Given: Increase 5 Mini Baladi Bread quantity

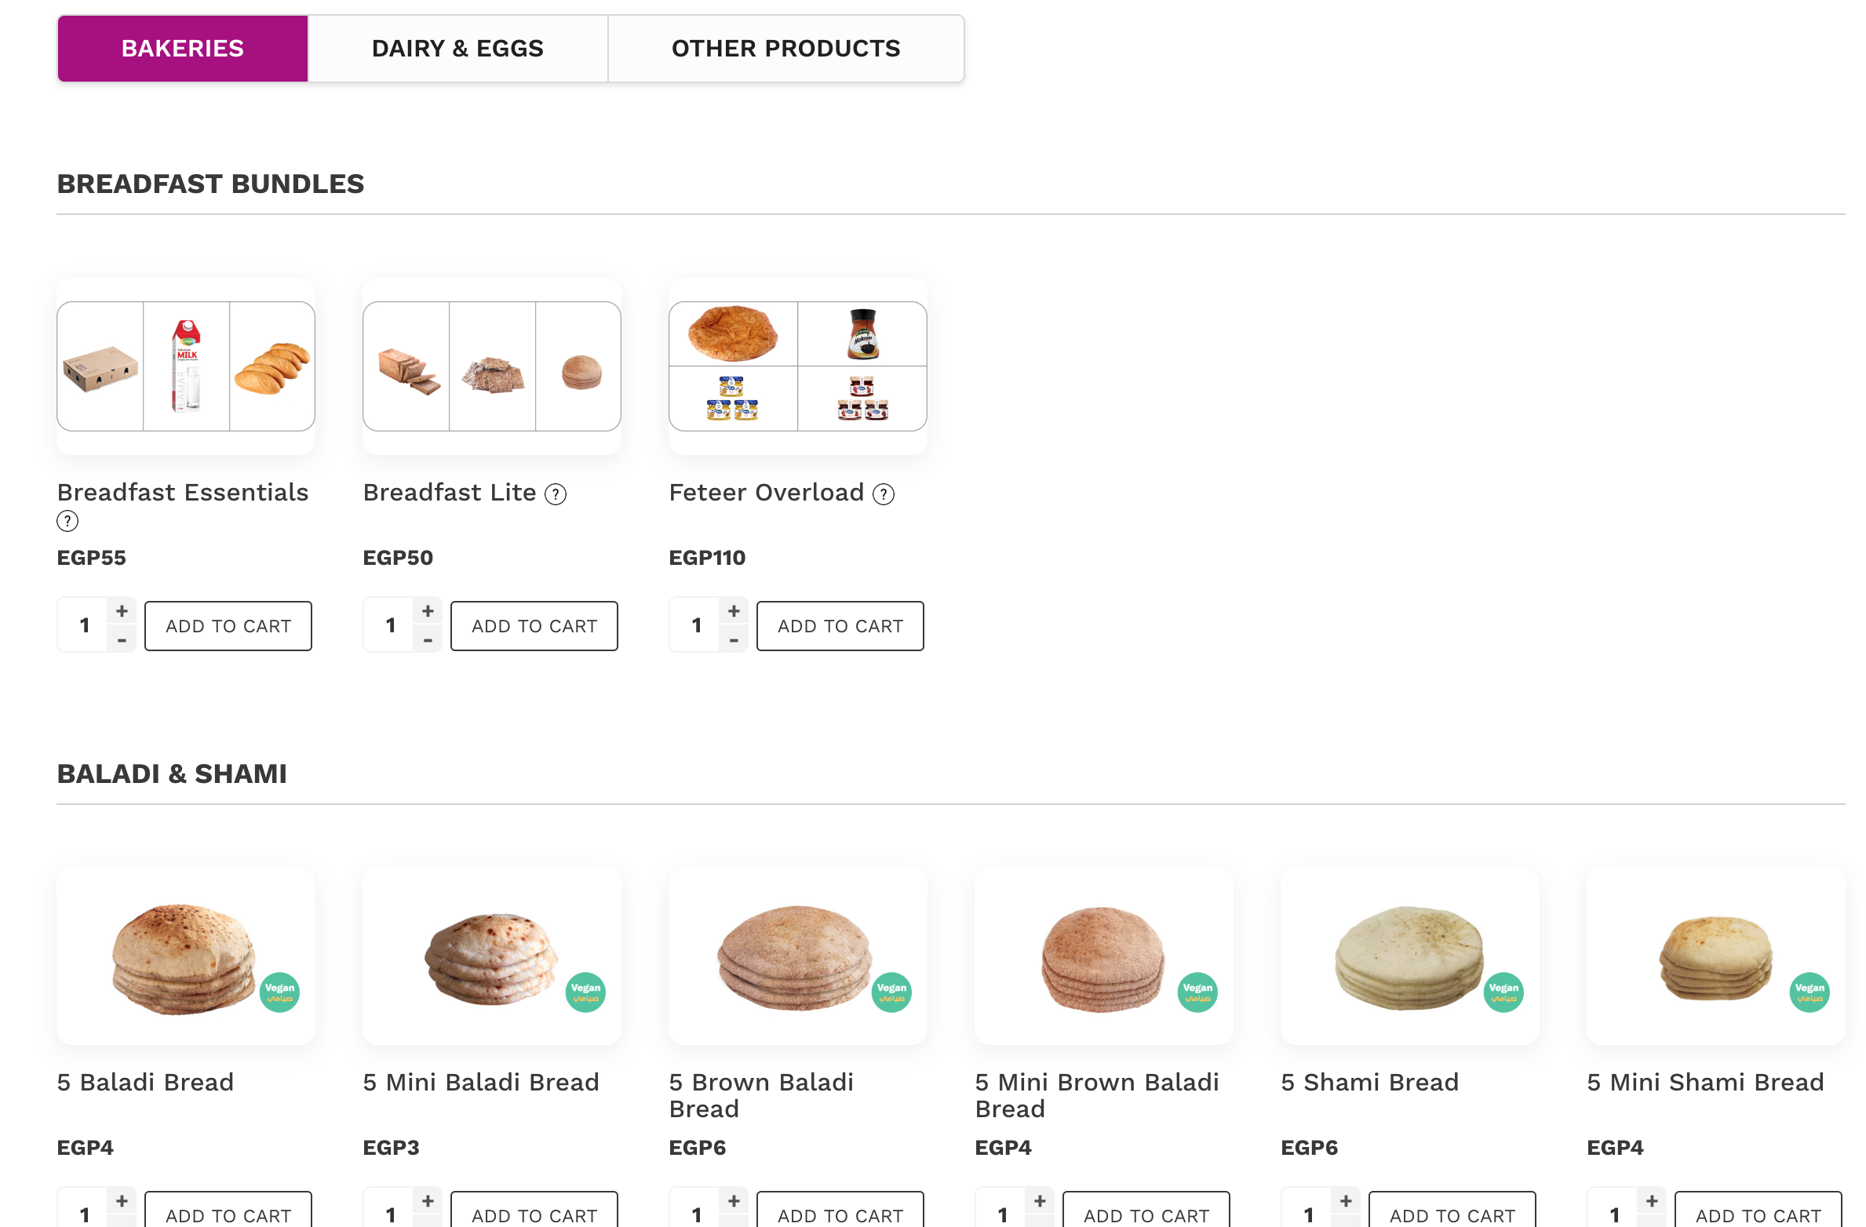Looking at the screenshot, I should pyautogui.click(x=428, y=1201).
